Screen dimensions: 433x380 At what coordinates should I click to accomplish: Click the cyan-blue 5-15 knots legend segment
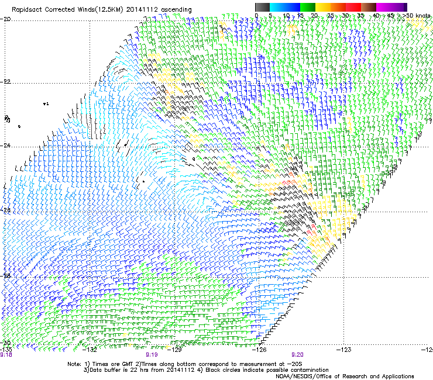[x=285, y=7]
